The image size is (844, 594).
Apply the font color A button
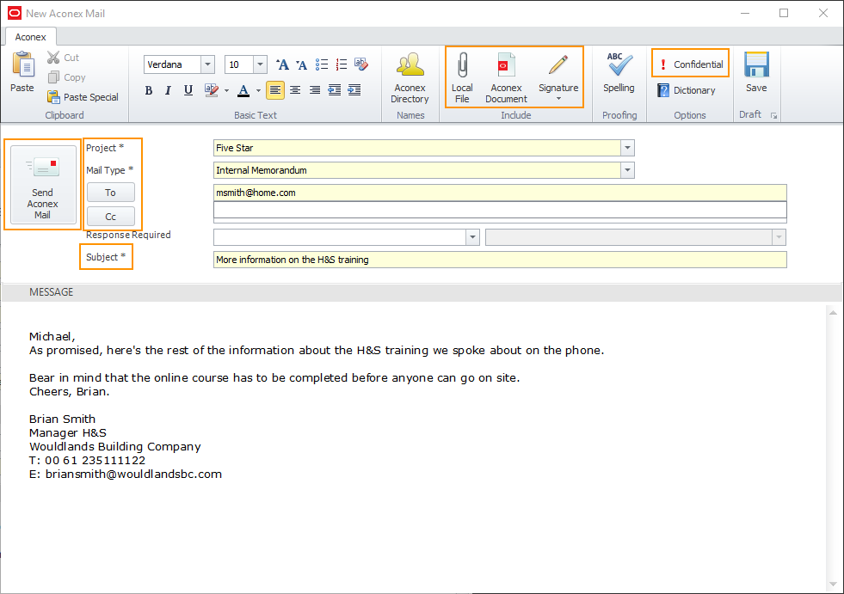[x=243, y=90]
